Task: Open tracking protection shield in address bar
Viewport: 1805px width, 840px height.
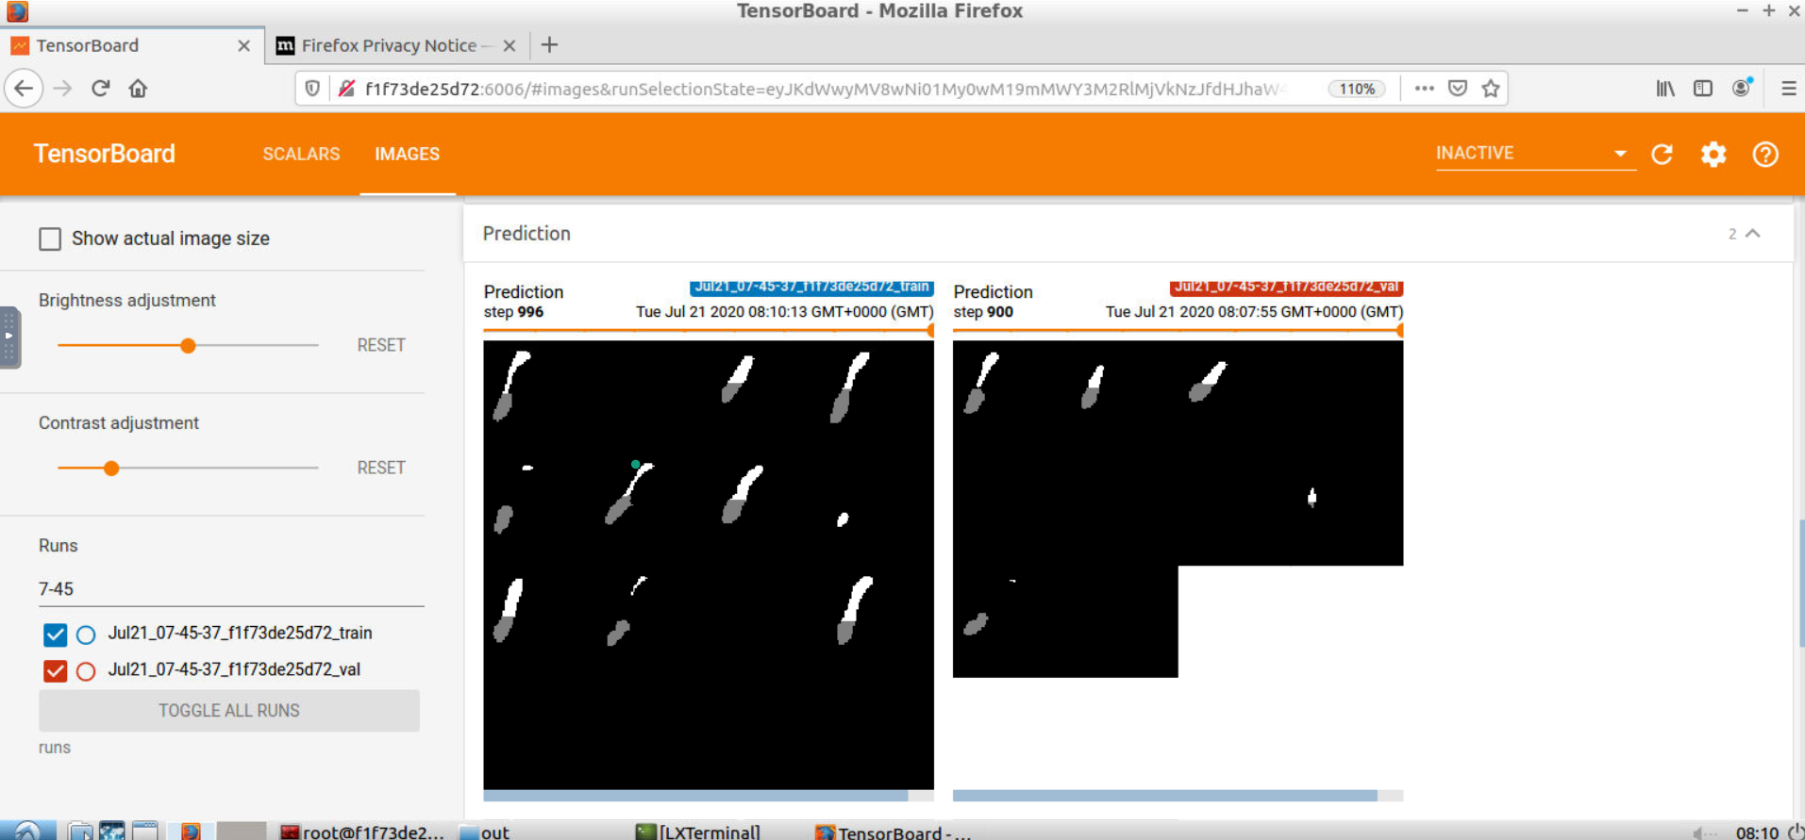Action: 312,89
